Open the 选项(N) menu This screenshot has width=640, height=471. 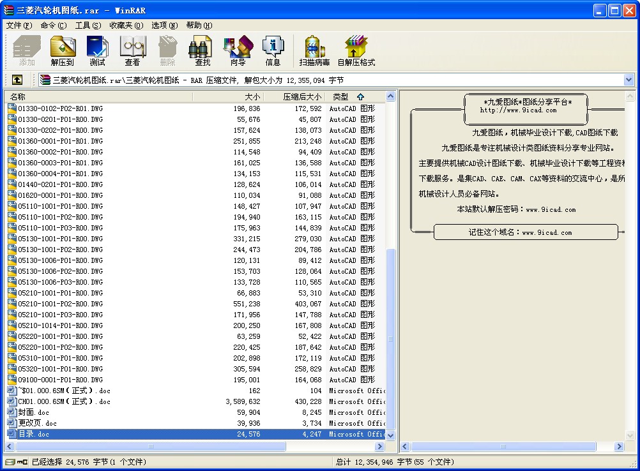165,26
